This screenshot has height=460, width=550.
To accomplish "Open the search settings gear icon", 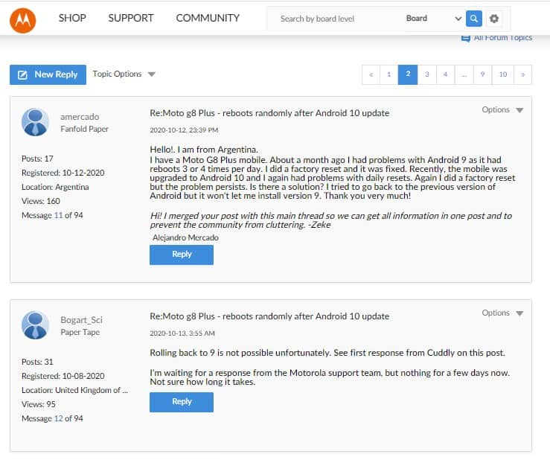I will point(494,19).
